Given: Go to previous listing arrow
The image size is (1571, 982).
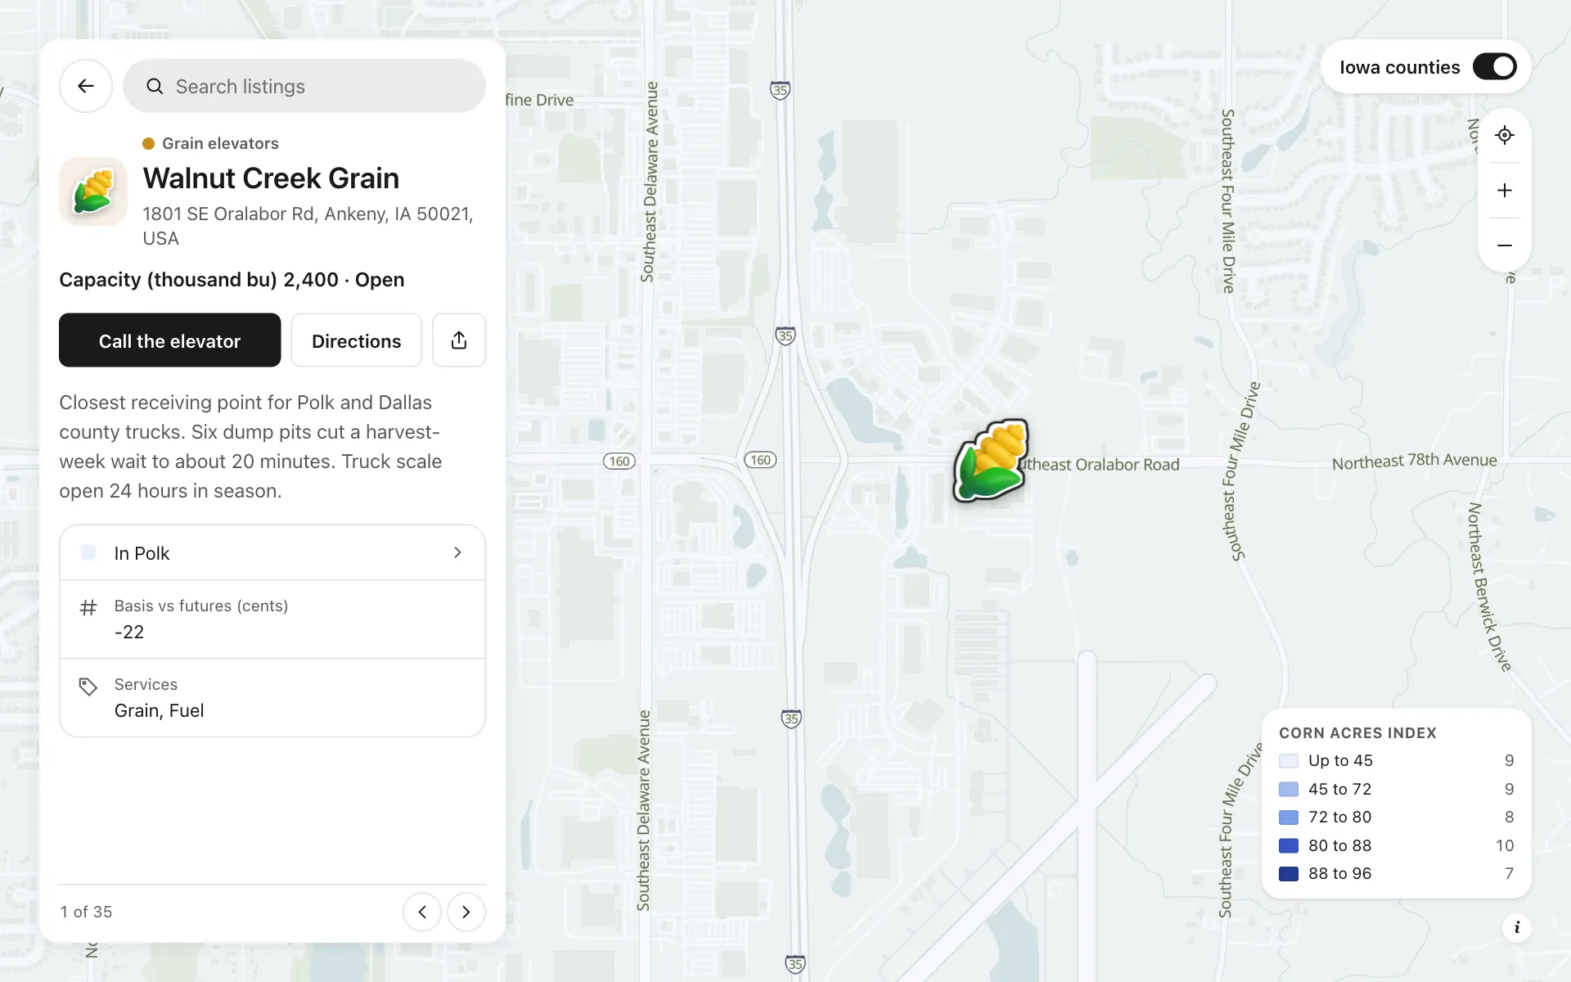Looking at the screenshot, I should coord(422,912).
